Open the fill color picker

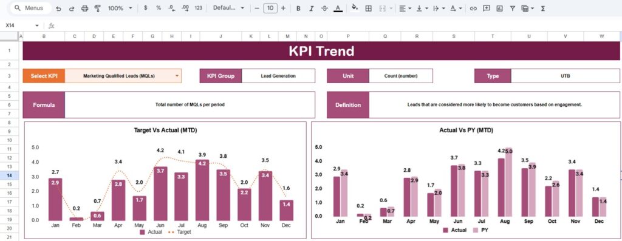[355, 8]
